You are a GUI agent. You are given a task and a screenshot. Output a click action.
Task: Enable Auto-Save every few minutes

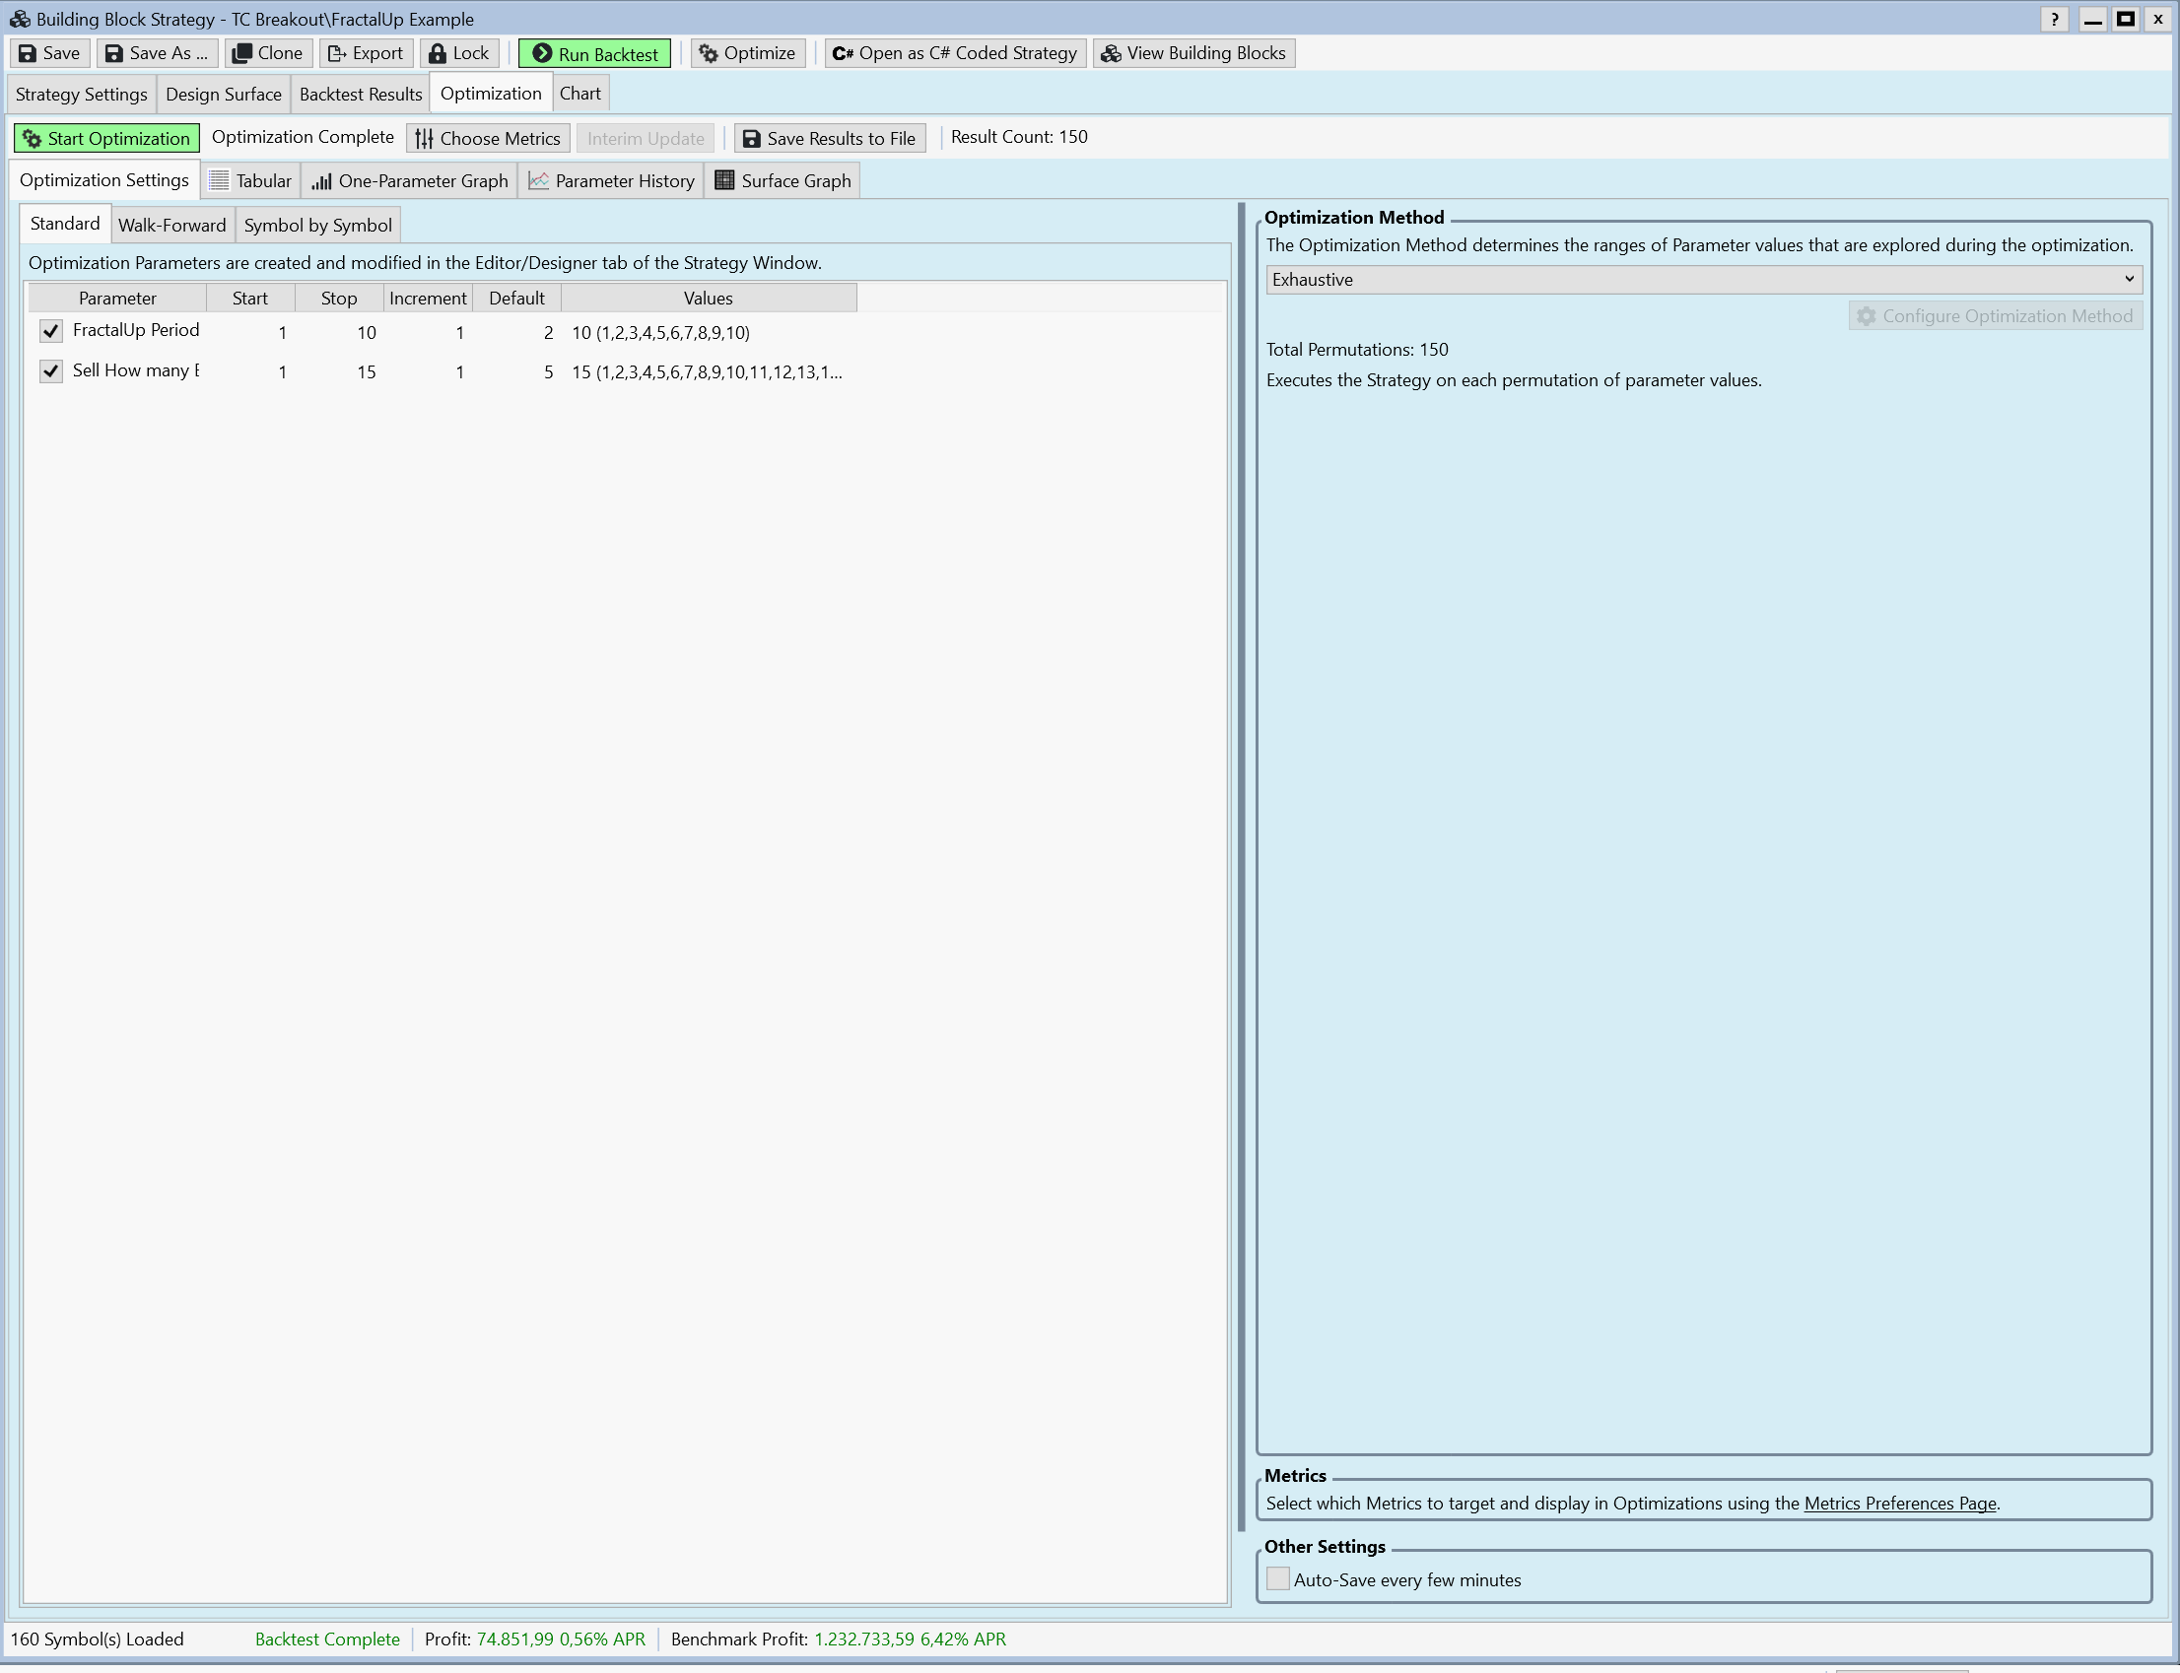point(1276,1579)
